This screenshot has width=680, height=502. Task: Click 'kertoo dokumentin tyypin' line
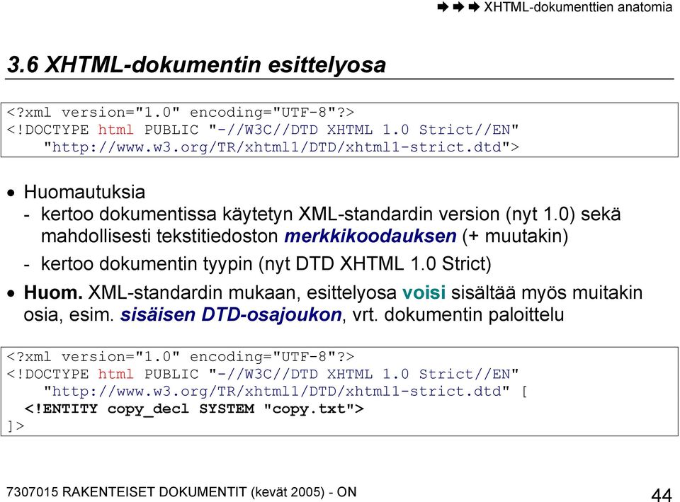266,263
